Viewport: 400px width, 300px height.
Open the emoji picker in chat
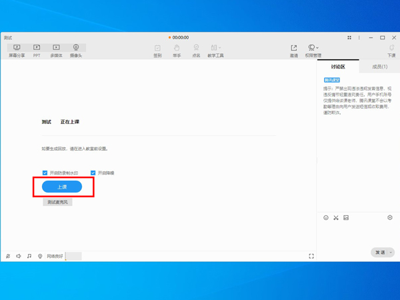(326, 218)
